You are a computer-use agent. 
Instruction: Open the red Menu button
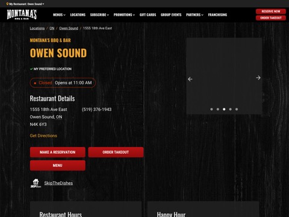tap(58, 165)
